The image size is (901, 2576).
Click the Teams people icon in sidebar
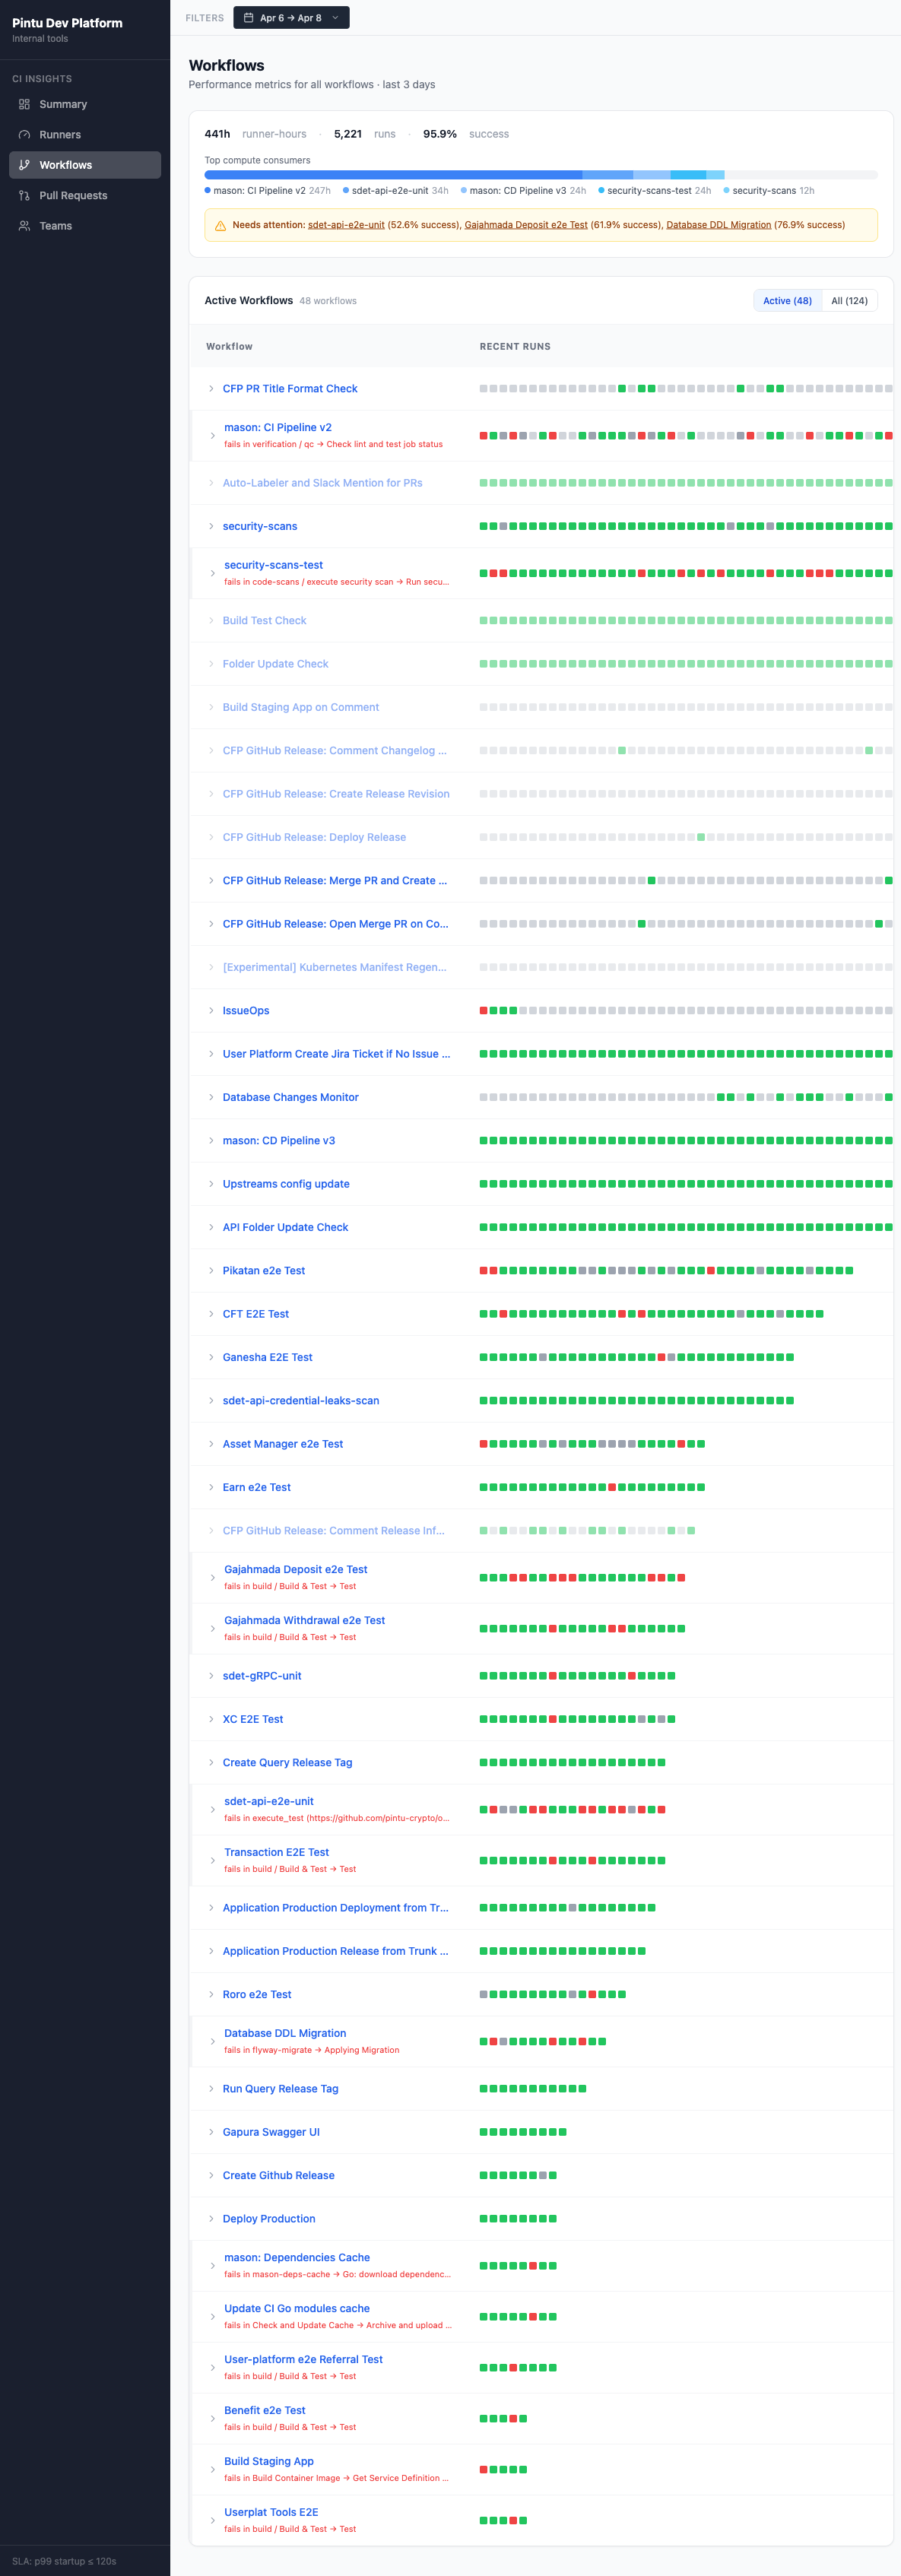(x=24, y=226)
